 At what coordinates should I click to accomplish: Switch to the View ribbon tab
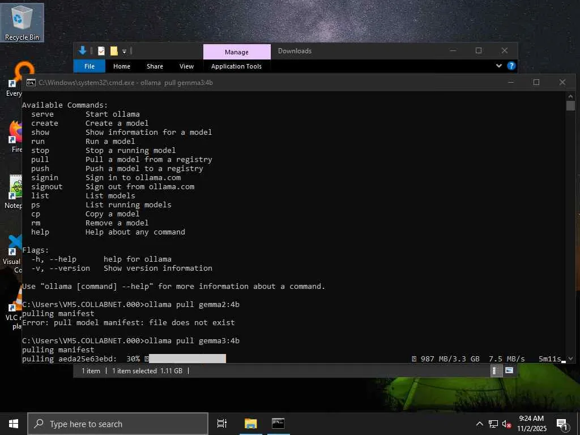tap(186, 66)
